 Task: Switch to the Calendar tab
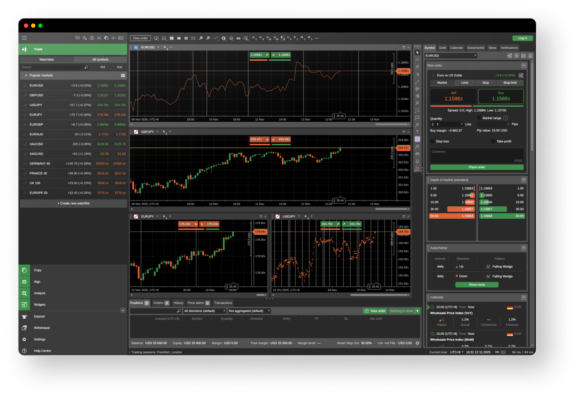pos(456,48)
